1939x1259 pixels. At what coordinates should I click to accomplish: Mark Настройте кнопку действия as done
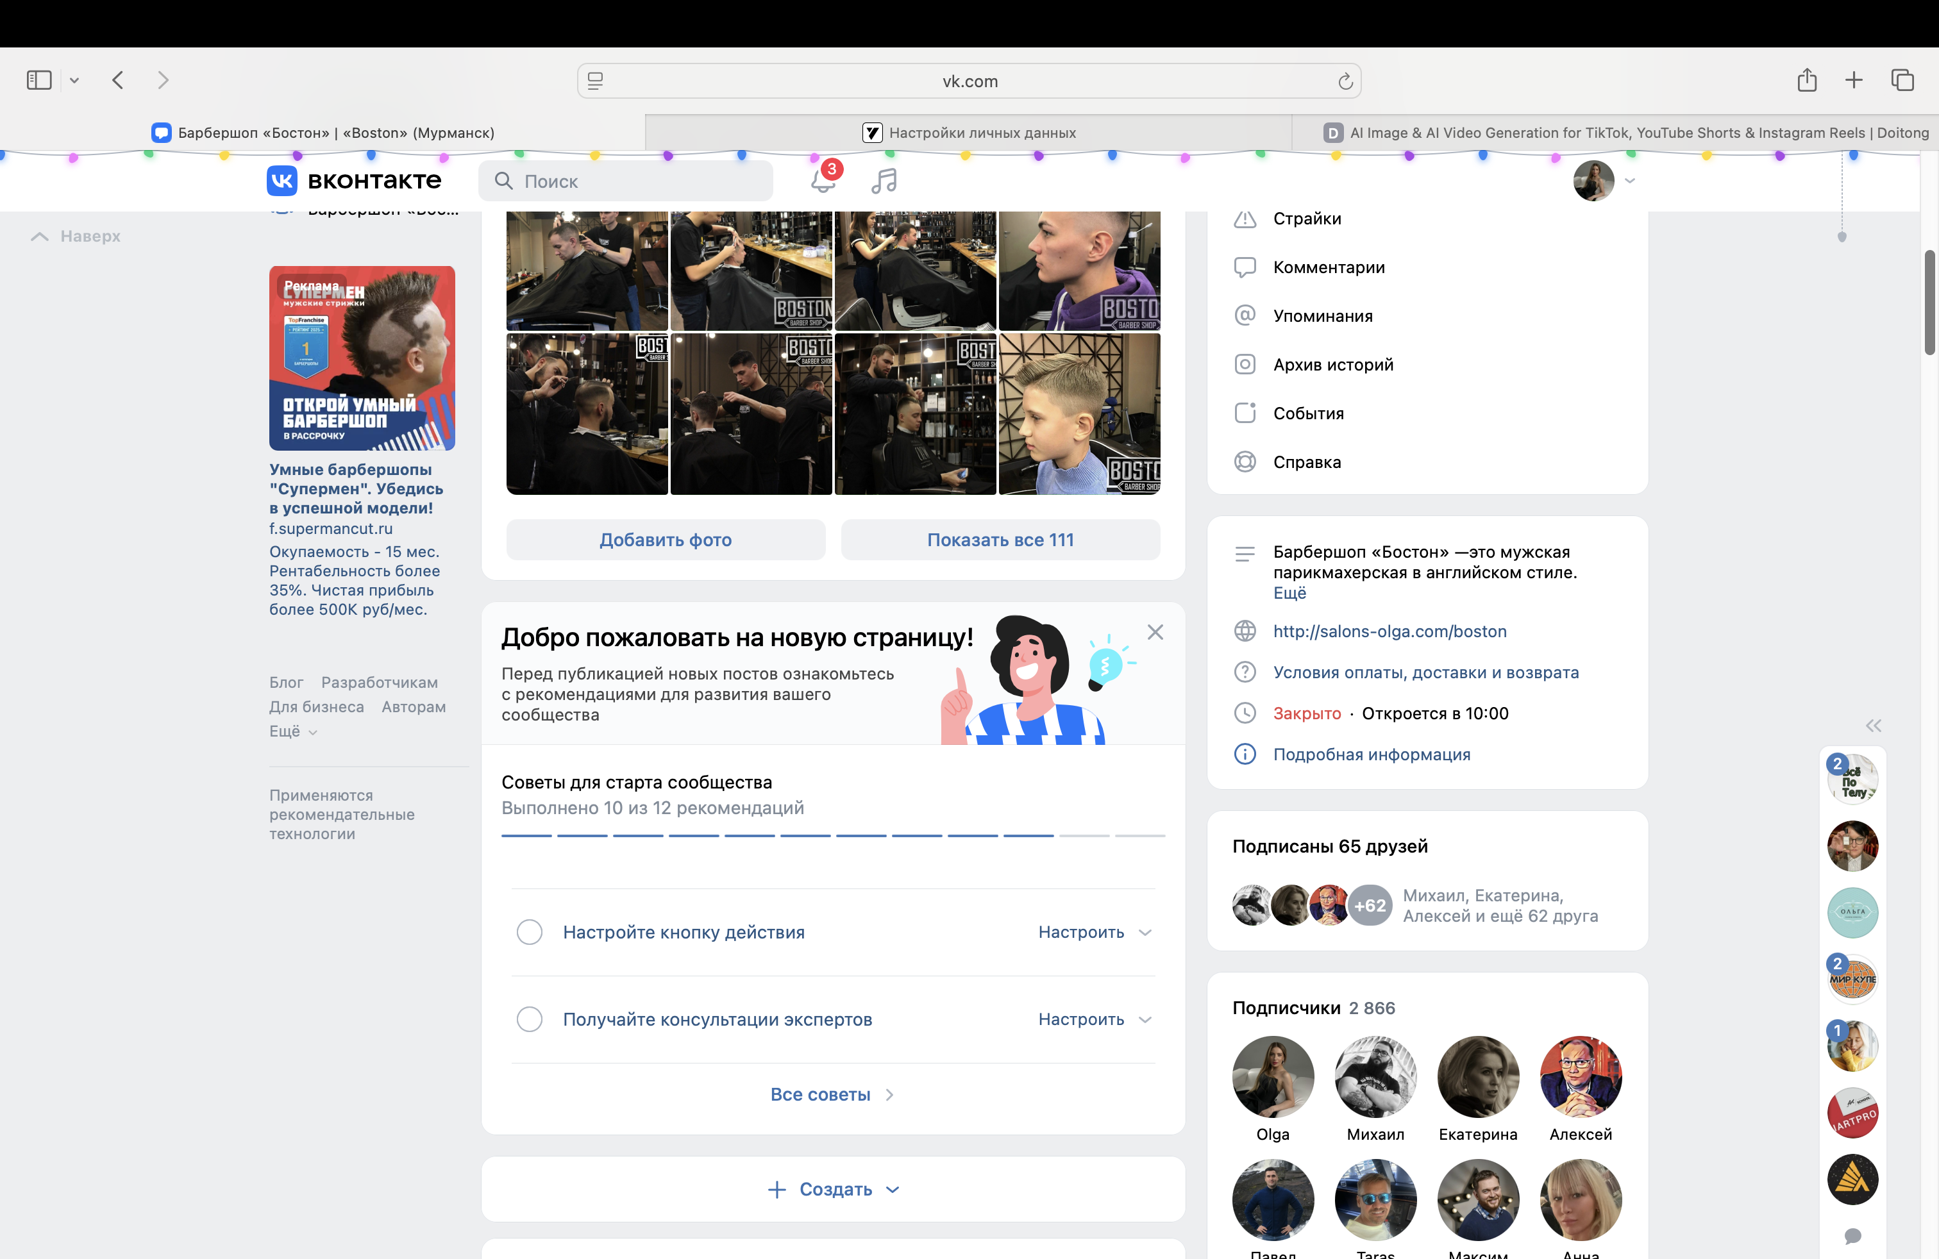click(530, 931)
